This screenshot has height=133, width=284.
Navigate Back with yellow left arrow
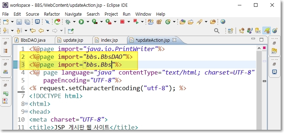(41, 31)
